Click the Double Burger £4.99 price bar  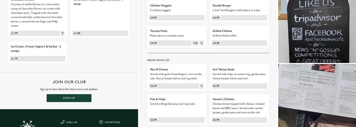(239, 18)
